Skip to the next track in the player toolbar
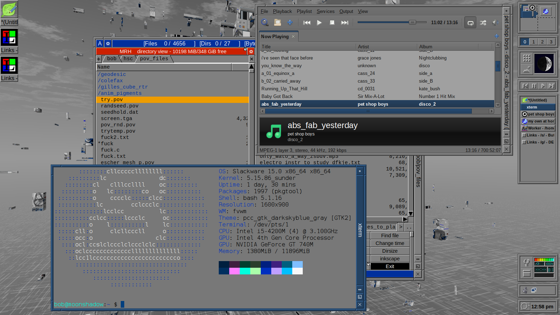Image resolution: width=560 pixels, height=315 pixels. [x=345, y=22]
